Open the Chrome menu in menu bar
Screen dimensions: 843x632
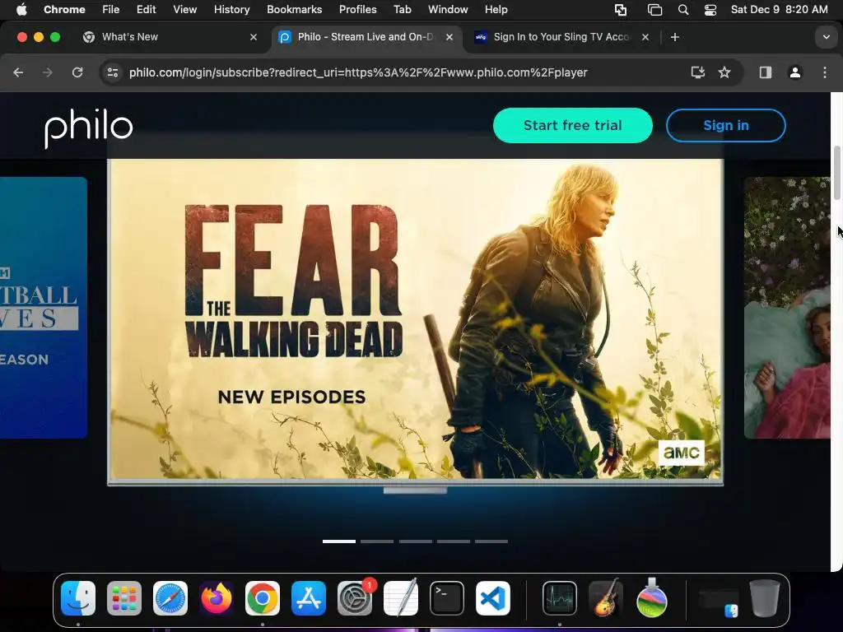(64, 10)
